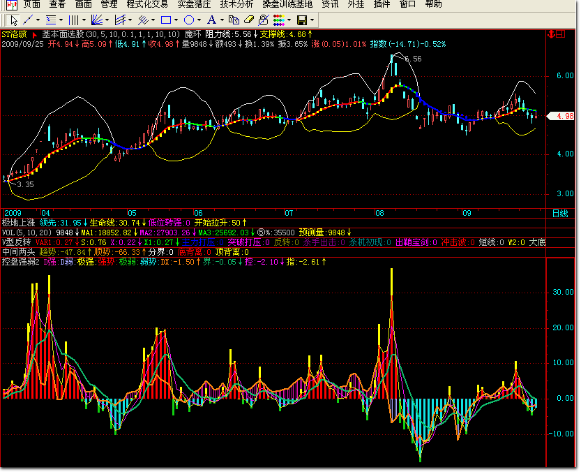Open the 画面 menu

click(84, 4)
